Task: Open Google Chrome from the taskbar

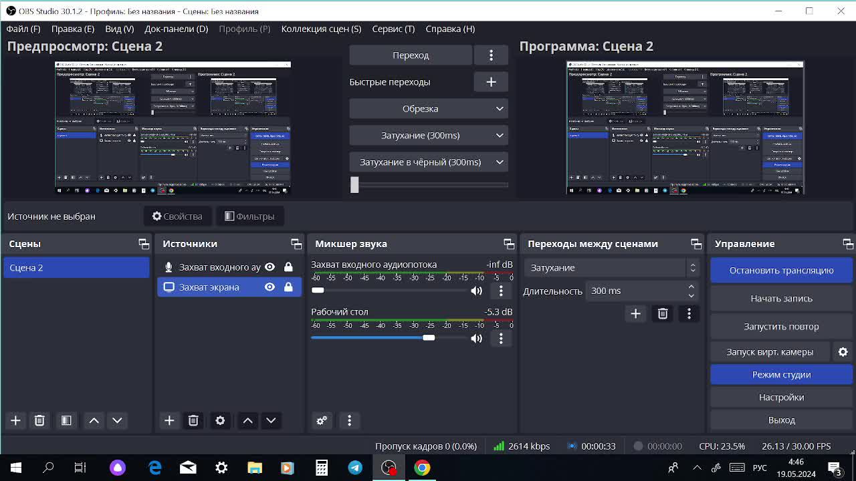Action: coord(422,468)
